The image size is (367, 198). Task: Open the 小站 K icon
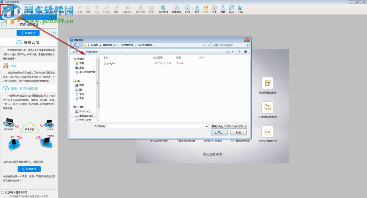pos(240,10)
